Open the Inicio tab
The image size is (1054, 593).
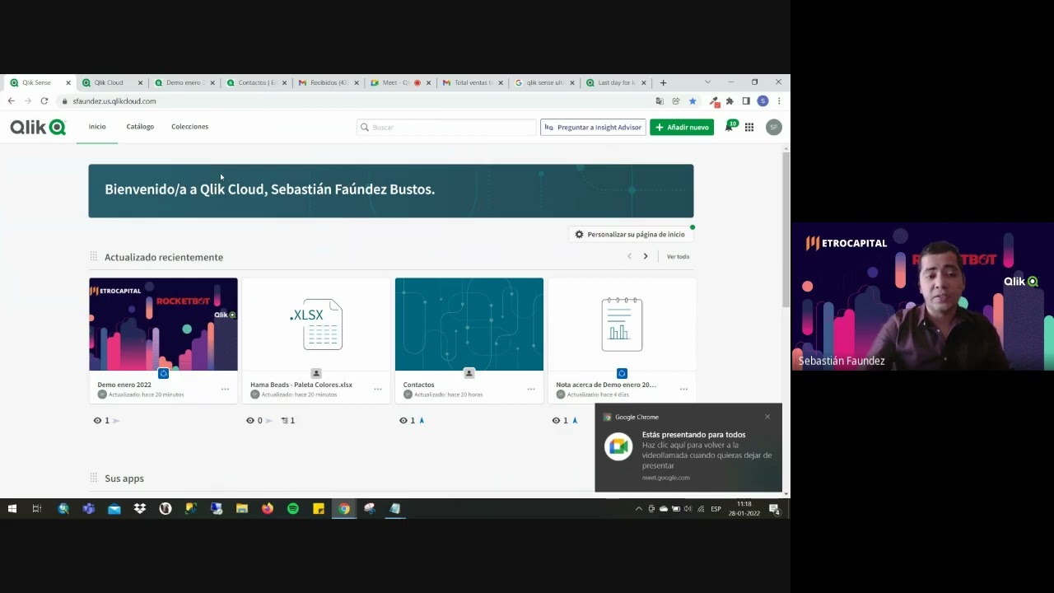pyautogui.click(x=97, y=127)
